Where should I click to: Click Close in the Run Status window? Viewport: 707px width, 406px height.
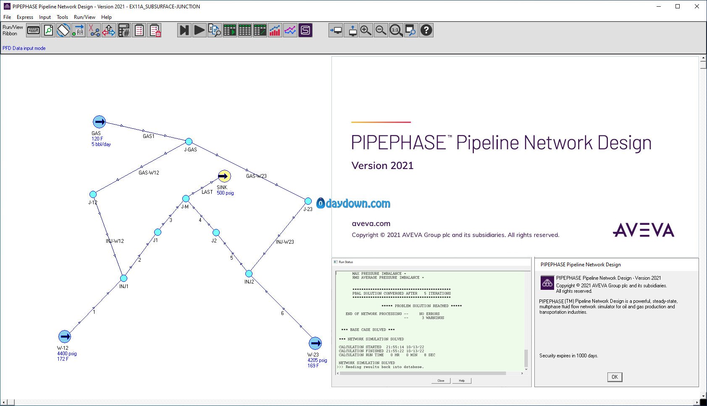click(x=441, y=381)
